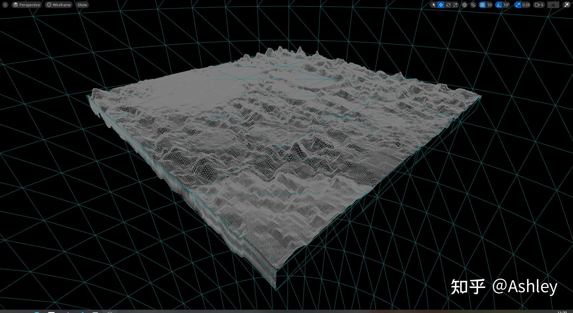Screen dimensions: 573x313
Task: Open the viewport options hamburger menu
Action: (5, 5)
